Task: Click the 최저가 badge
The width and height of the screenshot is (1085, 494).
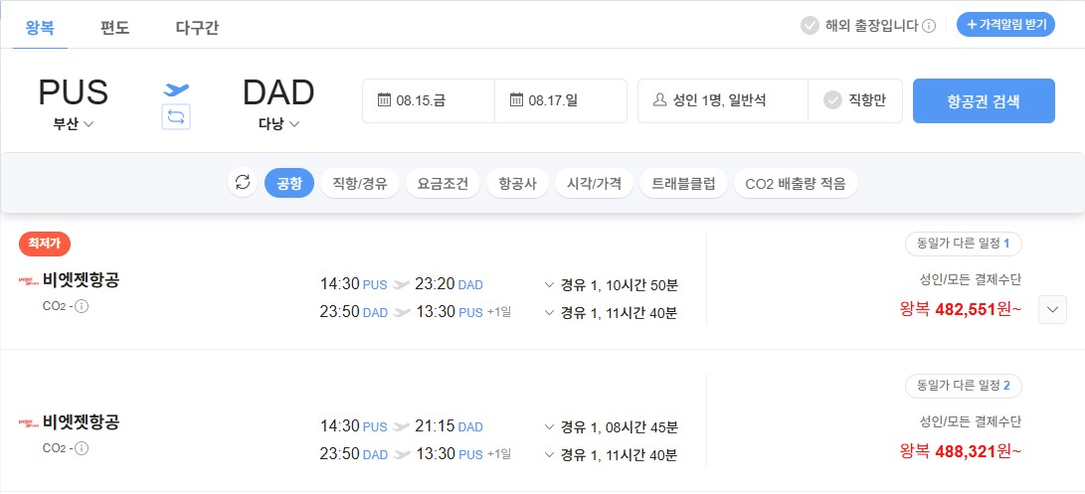Action: (45, 244)
